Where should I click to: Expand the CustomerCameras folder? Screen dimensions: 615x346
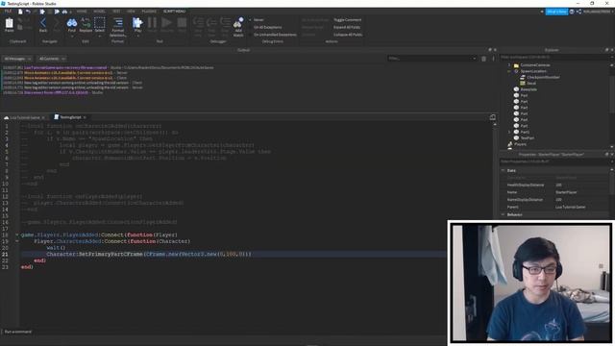509,65
